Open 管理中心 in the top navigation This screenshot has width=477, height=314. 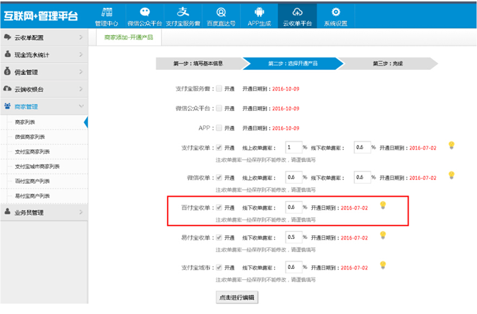[x=106, y=16]
